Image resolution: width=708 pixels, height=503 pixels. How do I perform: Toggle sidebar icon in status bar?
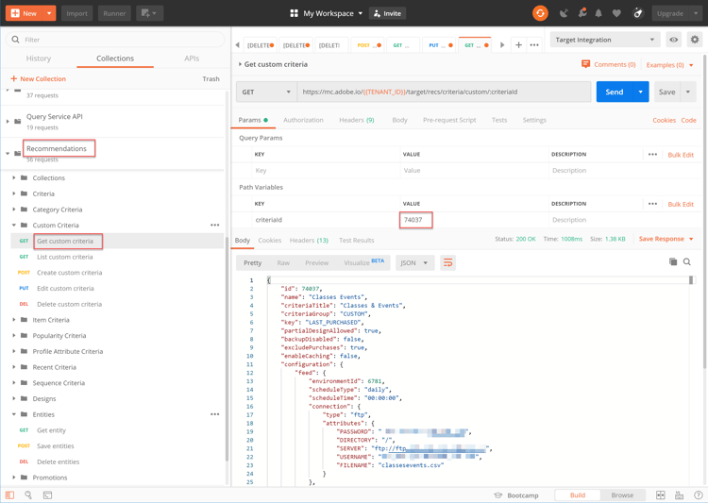coord(9,495)
